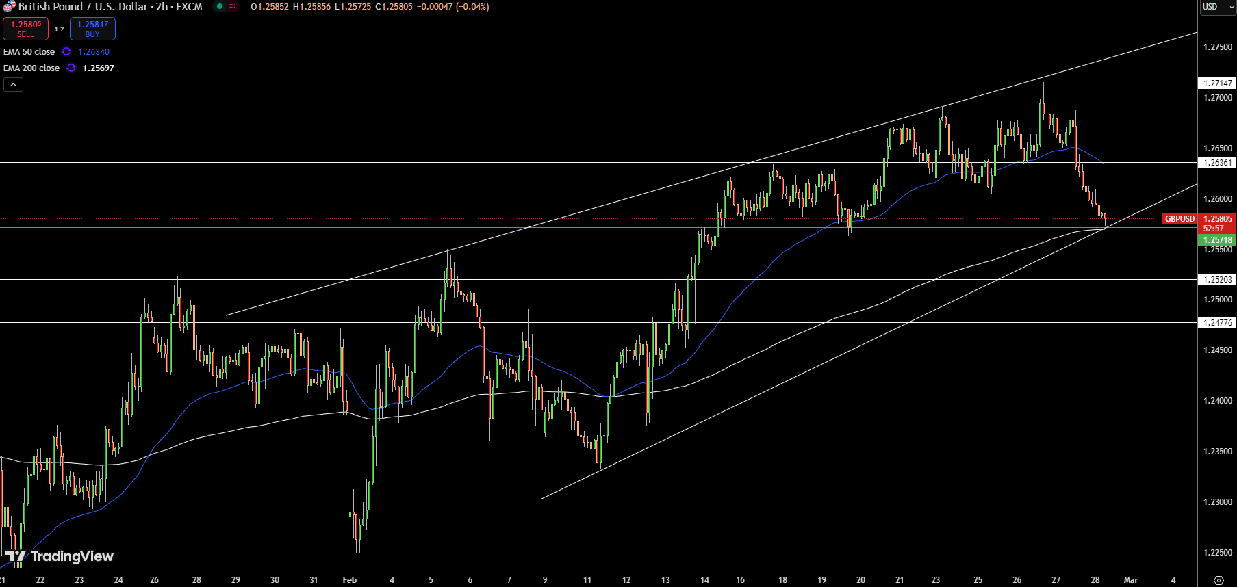This screenshot has height=587, width=1237.
Task: Click the 1.24000 price scale label
Action: tap(1217, 401)
